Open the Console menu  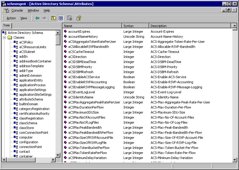(17, 10)
